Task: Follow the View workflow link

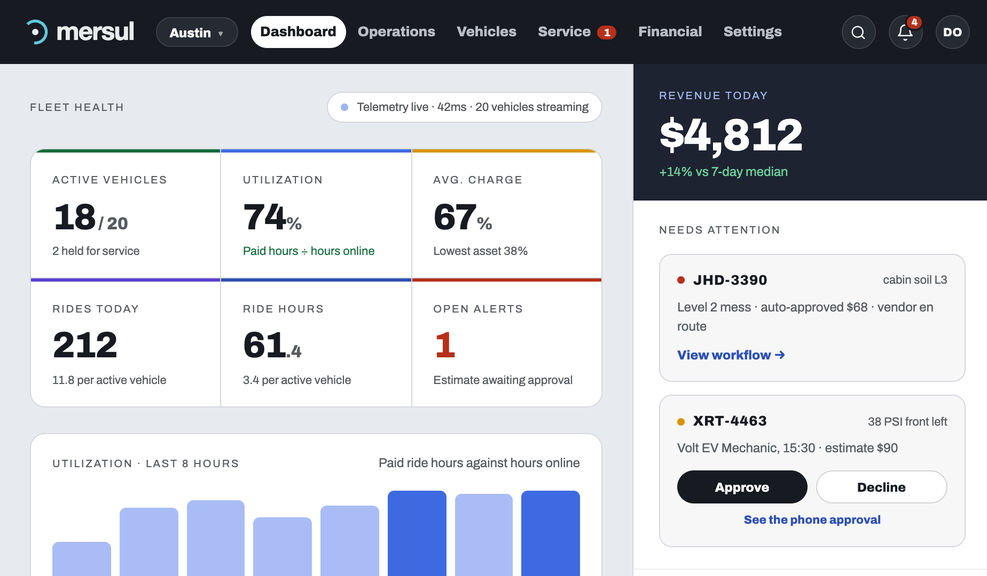Action: 731,355
